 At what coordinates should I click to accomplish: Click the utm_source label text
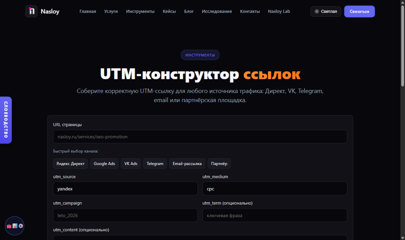point(64,177)
